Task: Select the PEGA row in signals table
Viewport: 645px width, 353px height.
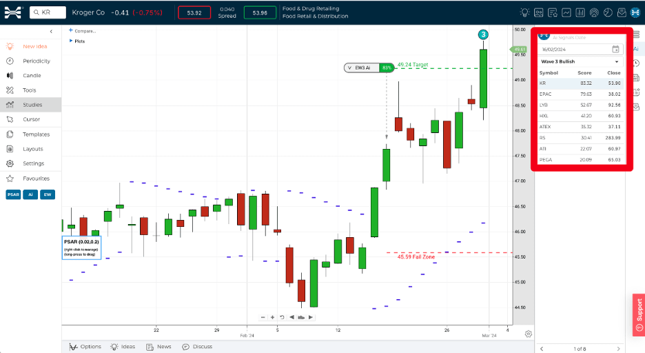Action: [x=580, y=160]
